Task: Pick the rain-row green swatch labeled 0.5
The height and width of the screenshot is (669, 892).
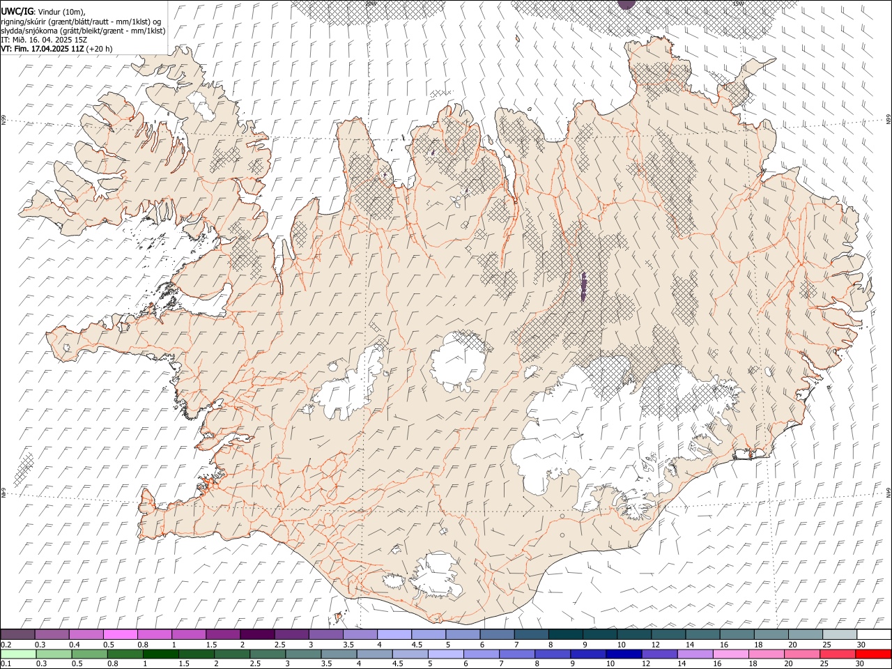Action: click(90, 654)
